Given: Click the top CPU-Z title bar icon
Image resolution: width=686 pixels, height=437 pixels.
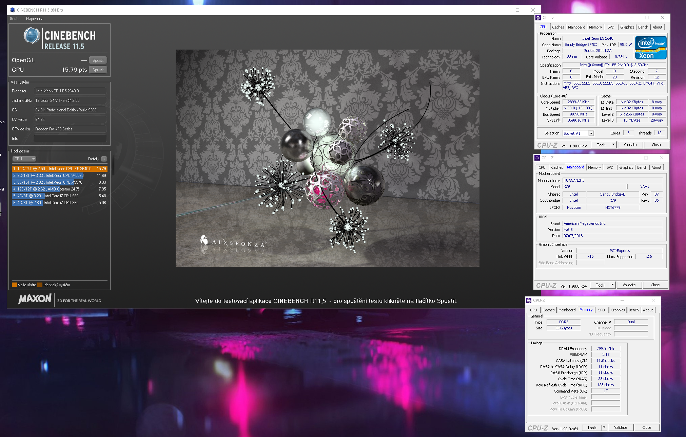Looking at the screenshot, I should coord(538,18).
